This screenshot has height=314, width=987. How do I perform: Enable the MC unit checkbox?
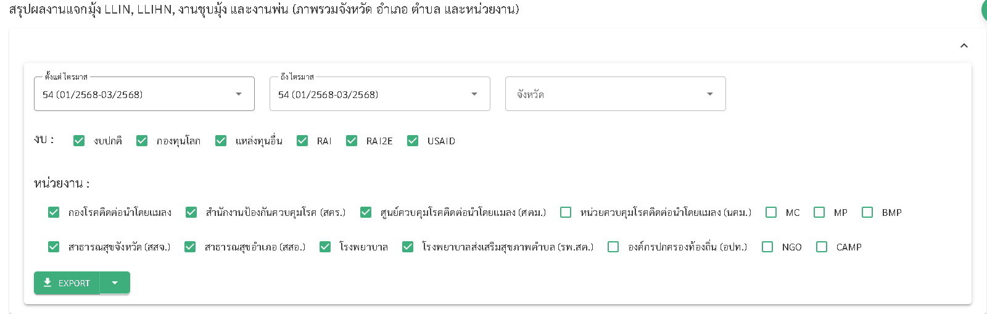pyautogui.click(x=771, y=212)
